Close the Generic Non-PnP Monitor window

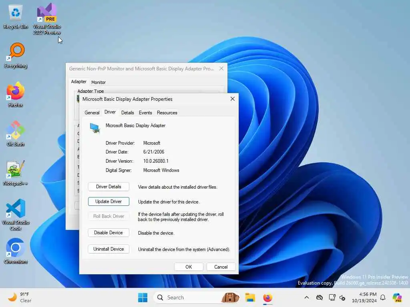(x=221, y=68)
